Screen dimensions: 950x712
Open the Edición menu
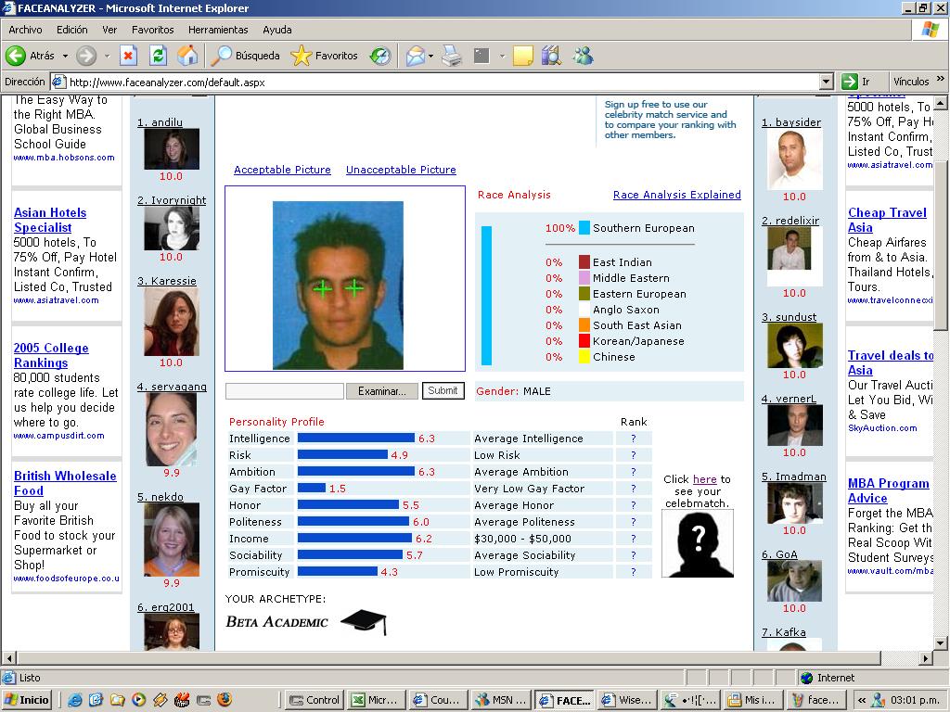pyautogui.click(x=72, y=30)
